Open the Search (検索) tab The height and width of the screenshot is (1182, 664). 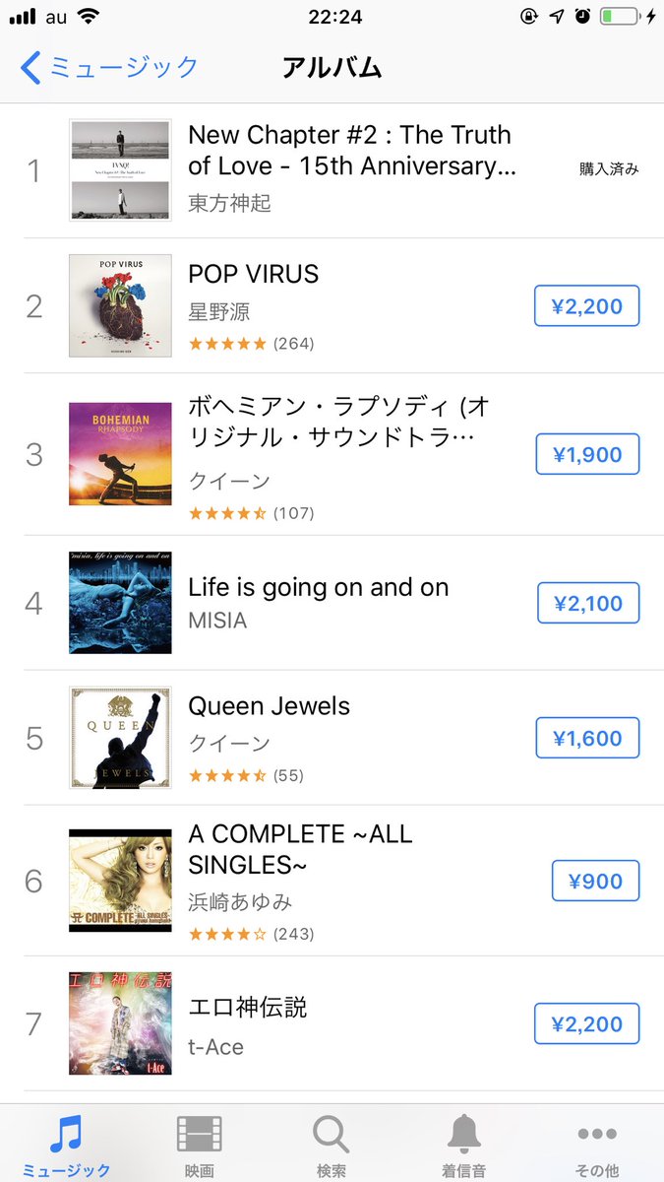332,1143
